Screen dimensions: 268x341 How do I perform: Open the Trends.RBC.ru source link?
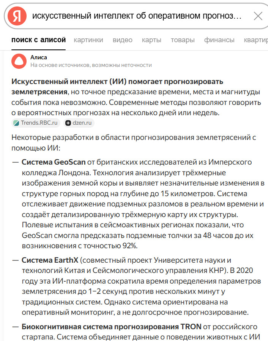click(x=39, y=123)
